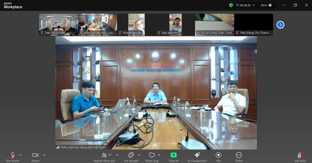
Task: Toggle camera with Video icon
Action: click(x=35, y=155)
